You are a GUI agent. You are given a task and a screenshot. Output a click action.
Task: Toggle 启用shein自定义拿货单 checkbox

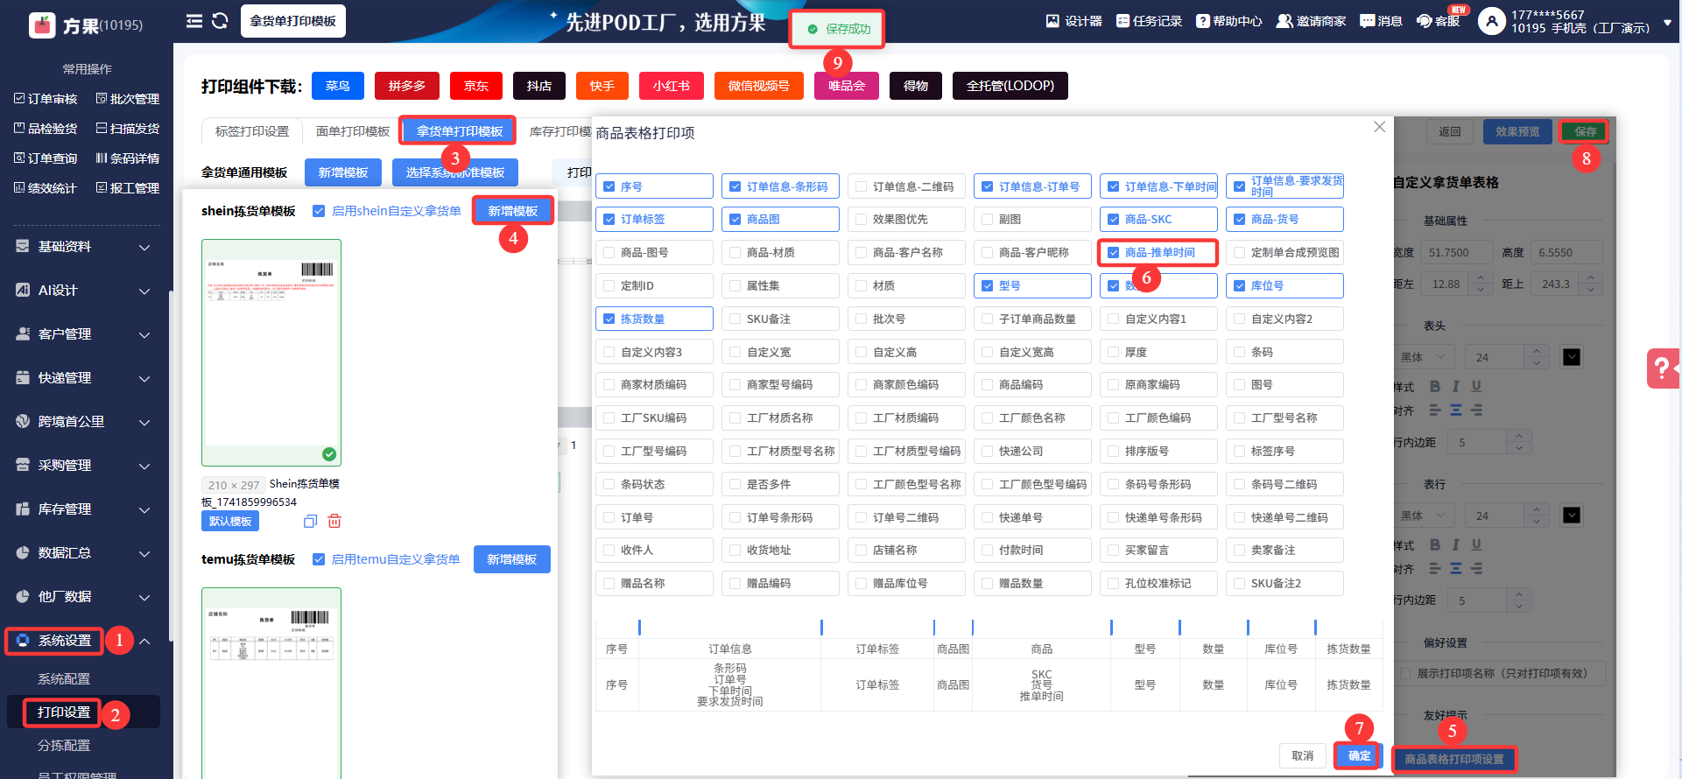[x=319, y=211]
